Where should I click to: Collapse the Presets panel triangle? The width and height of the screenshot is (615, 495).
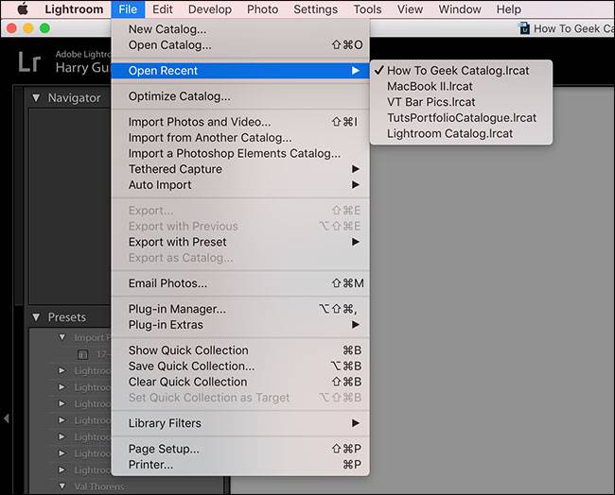(x=36, y=317)
